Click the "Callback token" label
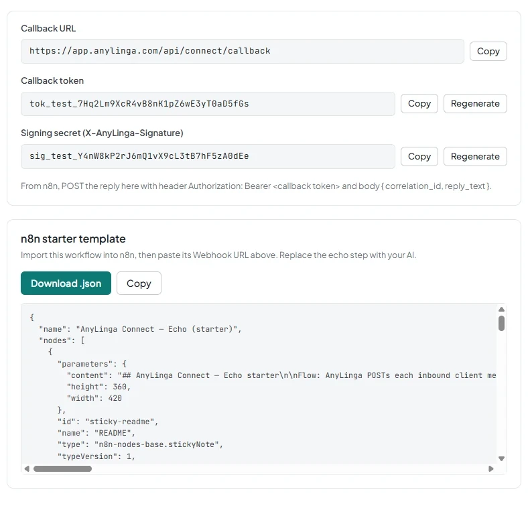The width and height of the screenshot is (528, 510). pos(52,80)
